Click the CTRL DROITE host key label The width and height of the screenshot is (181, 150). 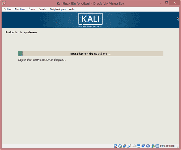tap(167, 146)
